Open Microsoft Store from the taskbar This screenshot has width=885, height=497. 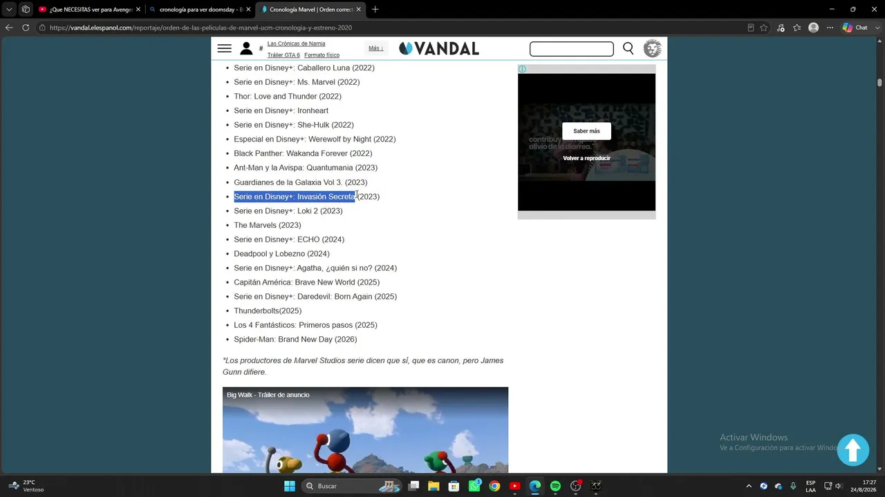(454, 486)
